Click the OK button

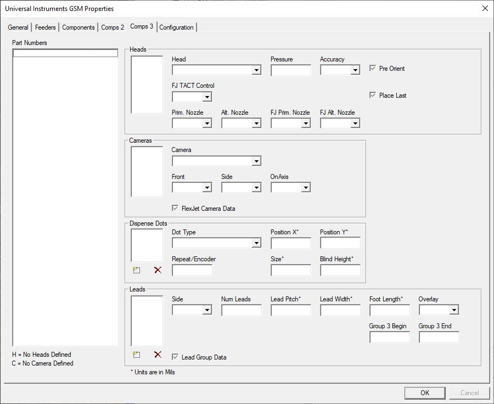(424, 392)
